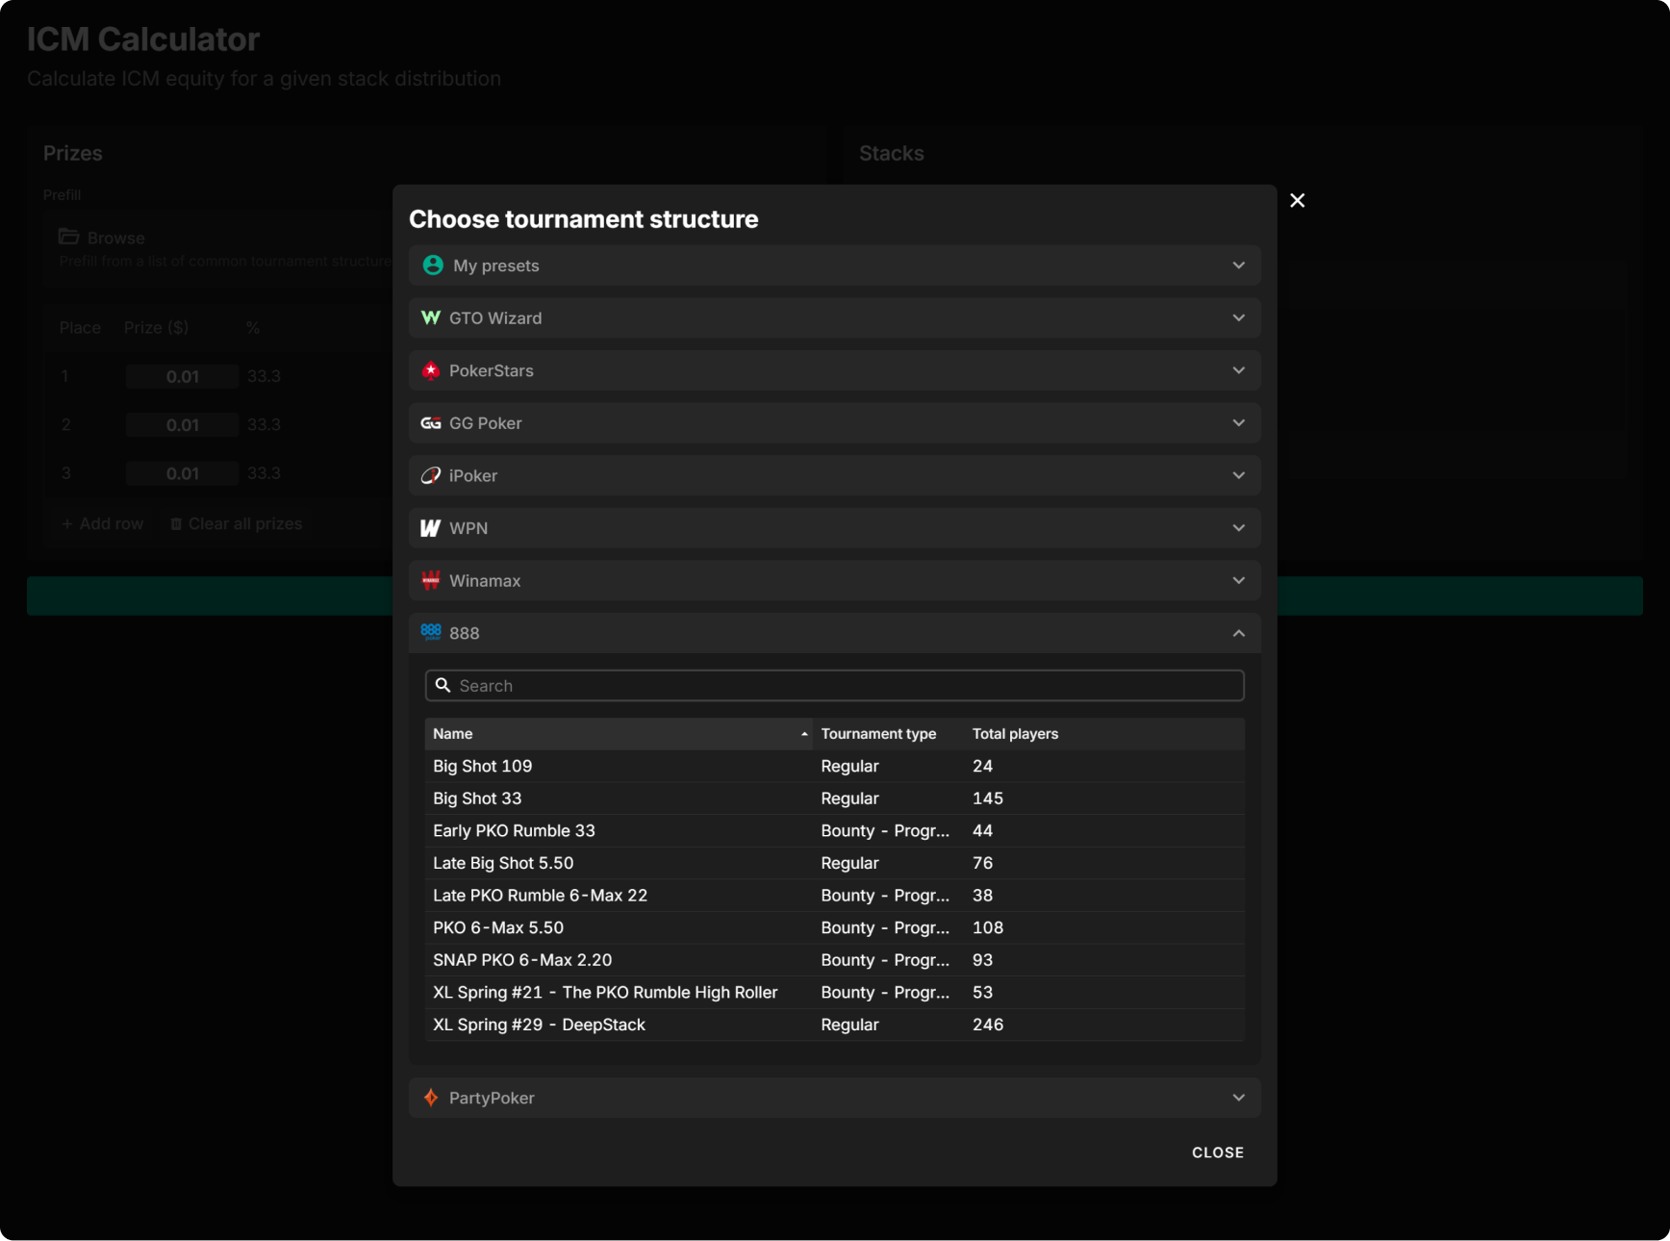Select Early PKO Rumble 33 tournament
Image resolution: width=1670 pixels, height=1241 pixels.
coord(835,830)
